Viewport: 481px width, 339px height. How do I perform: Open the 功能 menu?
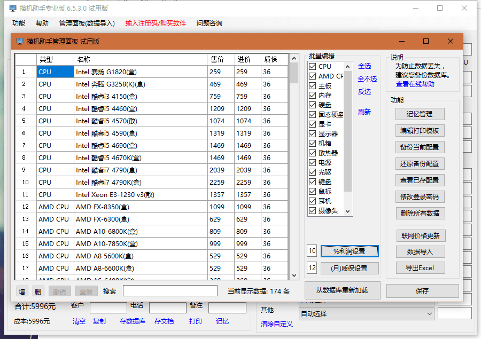point(19,23)
